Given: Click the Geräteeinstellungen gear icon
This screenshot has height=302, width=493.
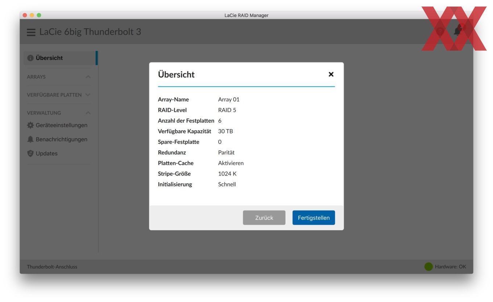Looking at the screenshot, I should (30, 125).
